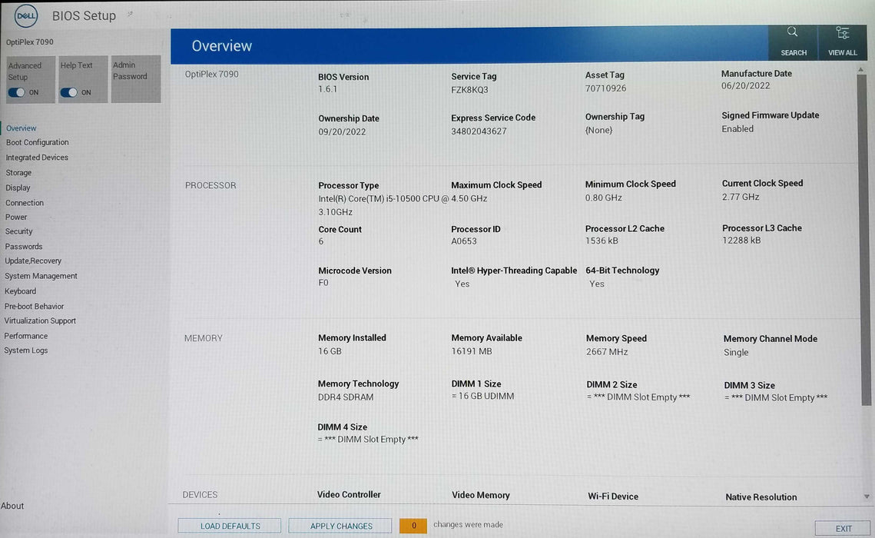Click Current Clock Speed 2.77 GHz
Viewport: 875px width, 538px height.
[741, 197]
